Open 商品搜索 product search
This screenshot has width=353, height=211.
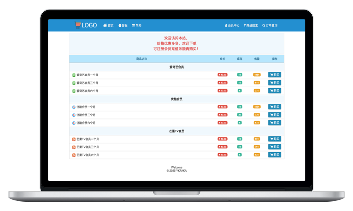click(251, 25)
